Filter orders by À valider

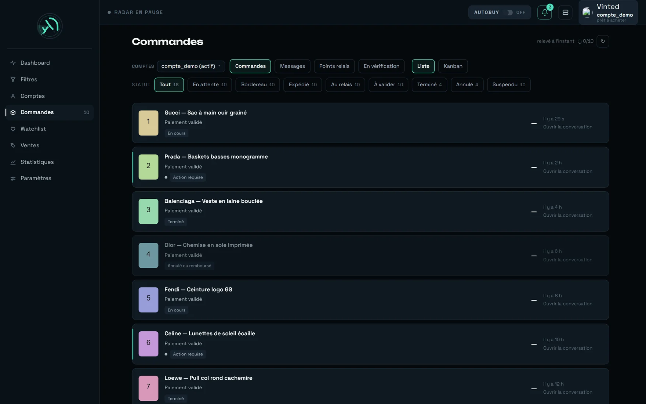tap(388, 85)
